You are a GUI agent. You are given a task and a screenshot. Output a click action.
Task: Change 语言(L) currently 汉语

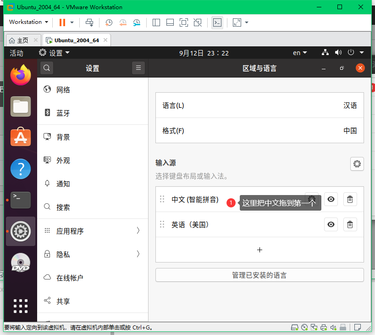click(x=259, y=106)
